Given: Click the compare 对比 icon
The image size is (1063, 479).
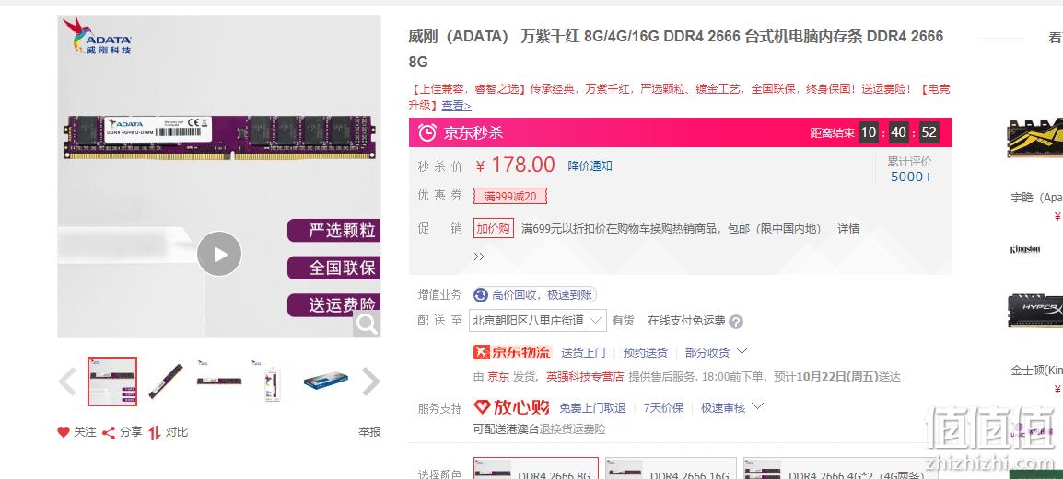Looking at the screenshot, I should [155, 432].
